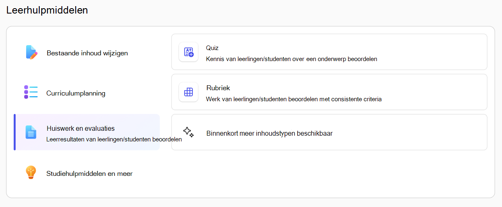This screenshot has height=207, width=502.
Task: Click the Rubriek description about consistente criteria
Action: [x=294, y=99]
